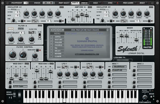Viewport: 160px width, 104px height.
Task: Adjust the portamento knob
Action: tap(145, 98)
